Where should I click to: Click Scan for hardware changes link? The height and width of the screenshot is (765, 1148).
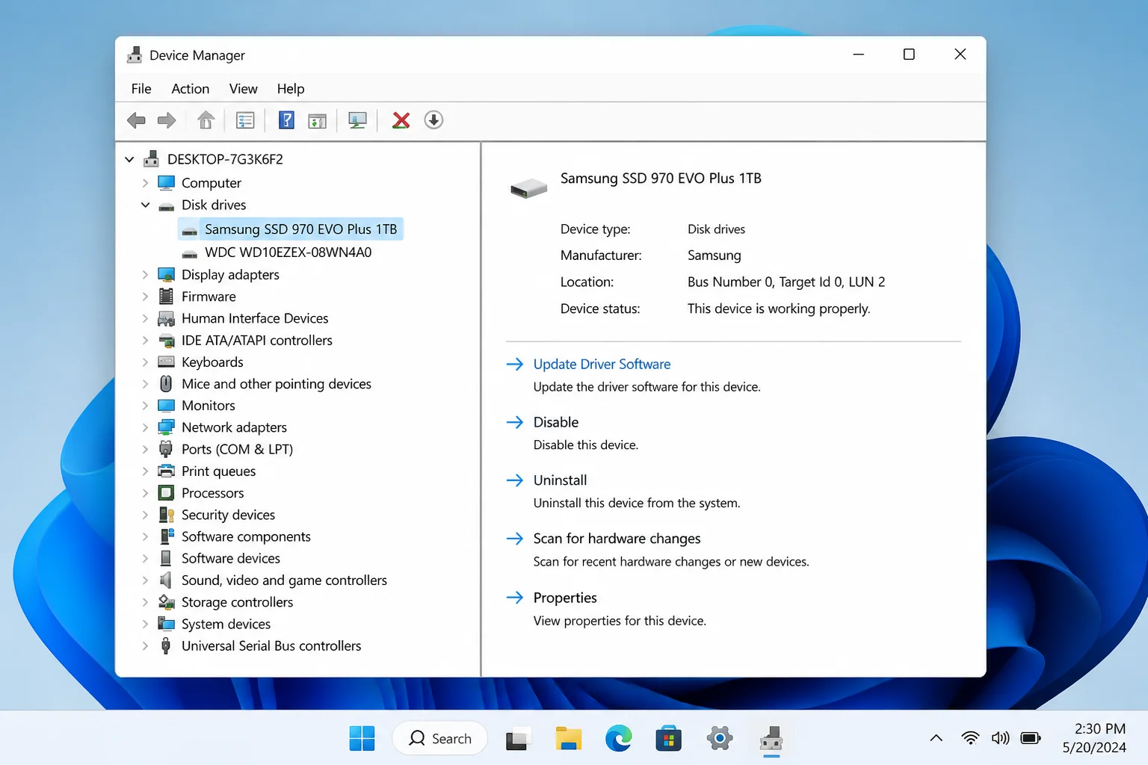(x=617, y=539)
